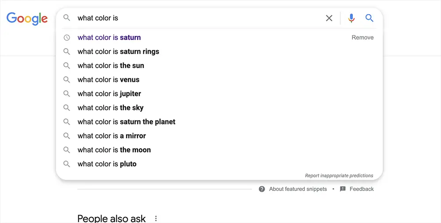Click the Feedback flag icon
This screenshot has width=441, height=223.
[x=343, y=189]
